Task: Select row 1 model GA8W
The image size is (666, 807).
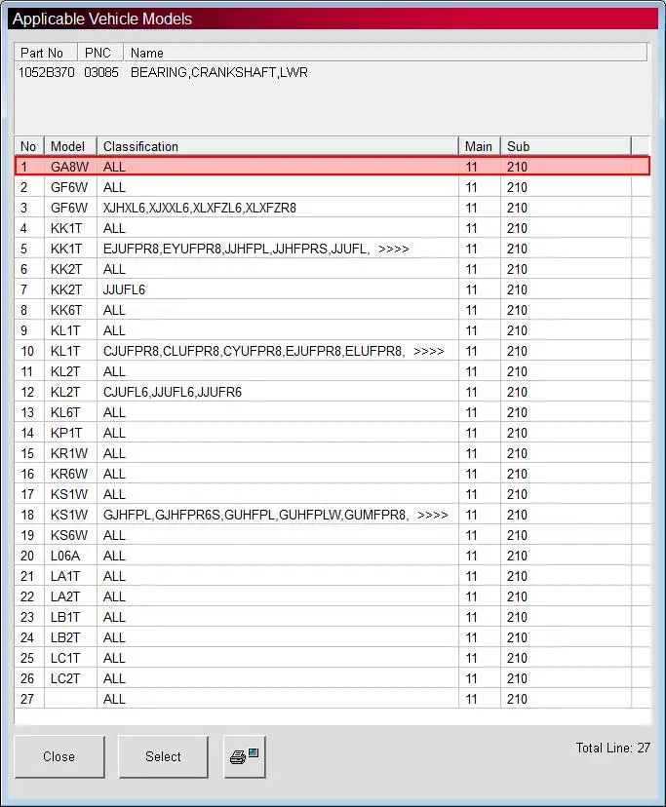Action: 333,167
